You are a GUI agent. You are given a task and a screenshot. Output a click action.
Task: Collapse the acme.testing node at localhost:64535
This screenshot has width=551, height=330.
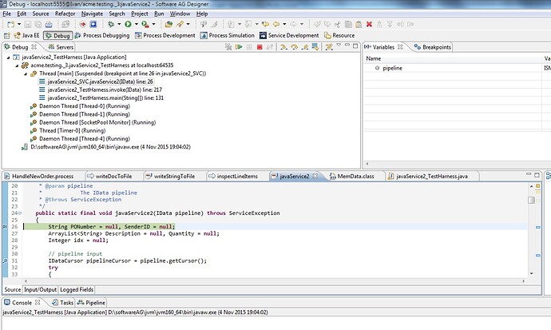pyautogui.click(x=17, y=66)
